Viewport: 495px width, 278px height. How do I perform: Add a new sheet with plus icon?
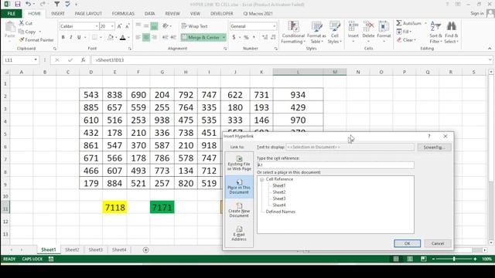coord(145,250)
